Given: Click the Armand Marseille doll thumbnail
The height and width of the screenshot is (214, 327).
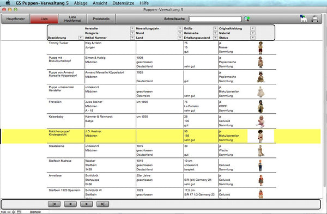Looking at the screenshot, I should pos(261,77).
